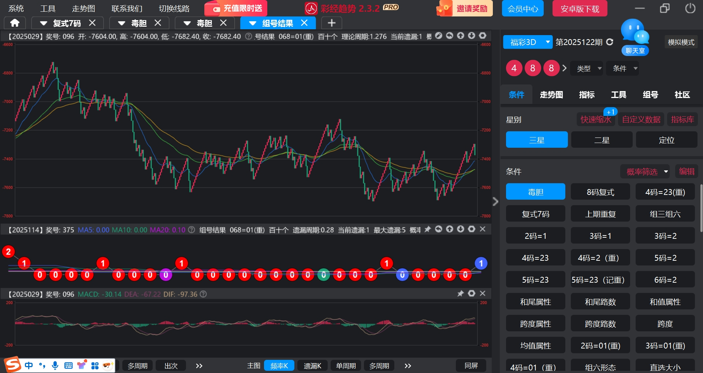Click the pencil edit icon in main chart header

point(439,36)
